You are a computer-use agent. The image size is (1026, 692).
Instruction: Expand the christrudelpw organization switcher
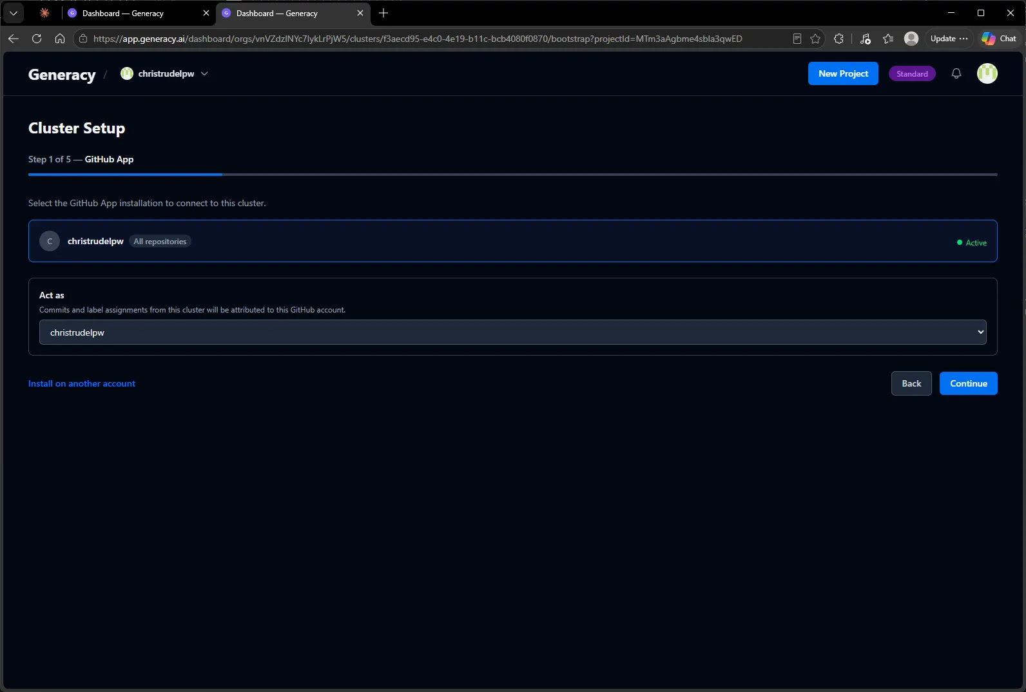pos(164,73)
